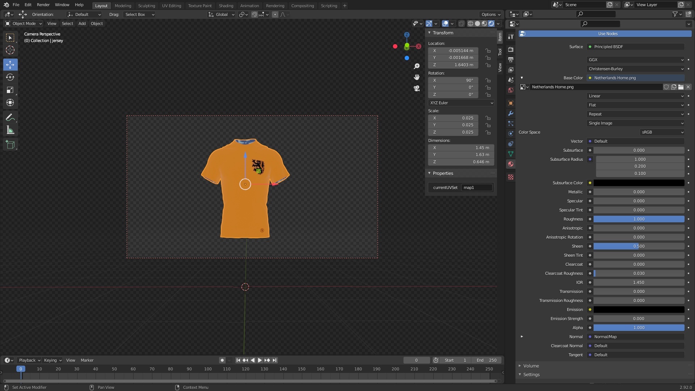Screen dimensions: 695x391
Task: Toggle lock on Scale Y
Action: point(488,125)
